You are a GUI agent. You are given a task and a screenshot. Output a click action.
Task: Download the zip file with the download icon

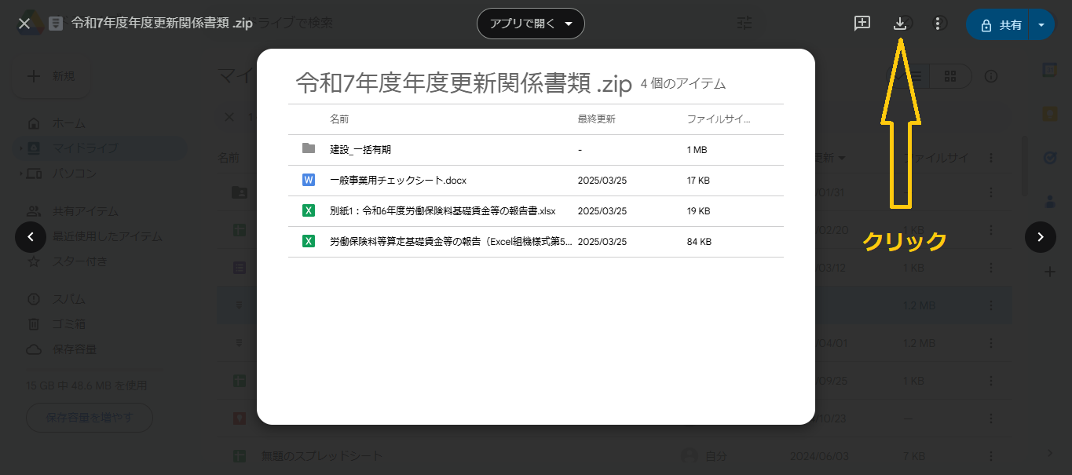pyautogui.click(x=900, y=24)
